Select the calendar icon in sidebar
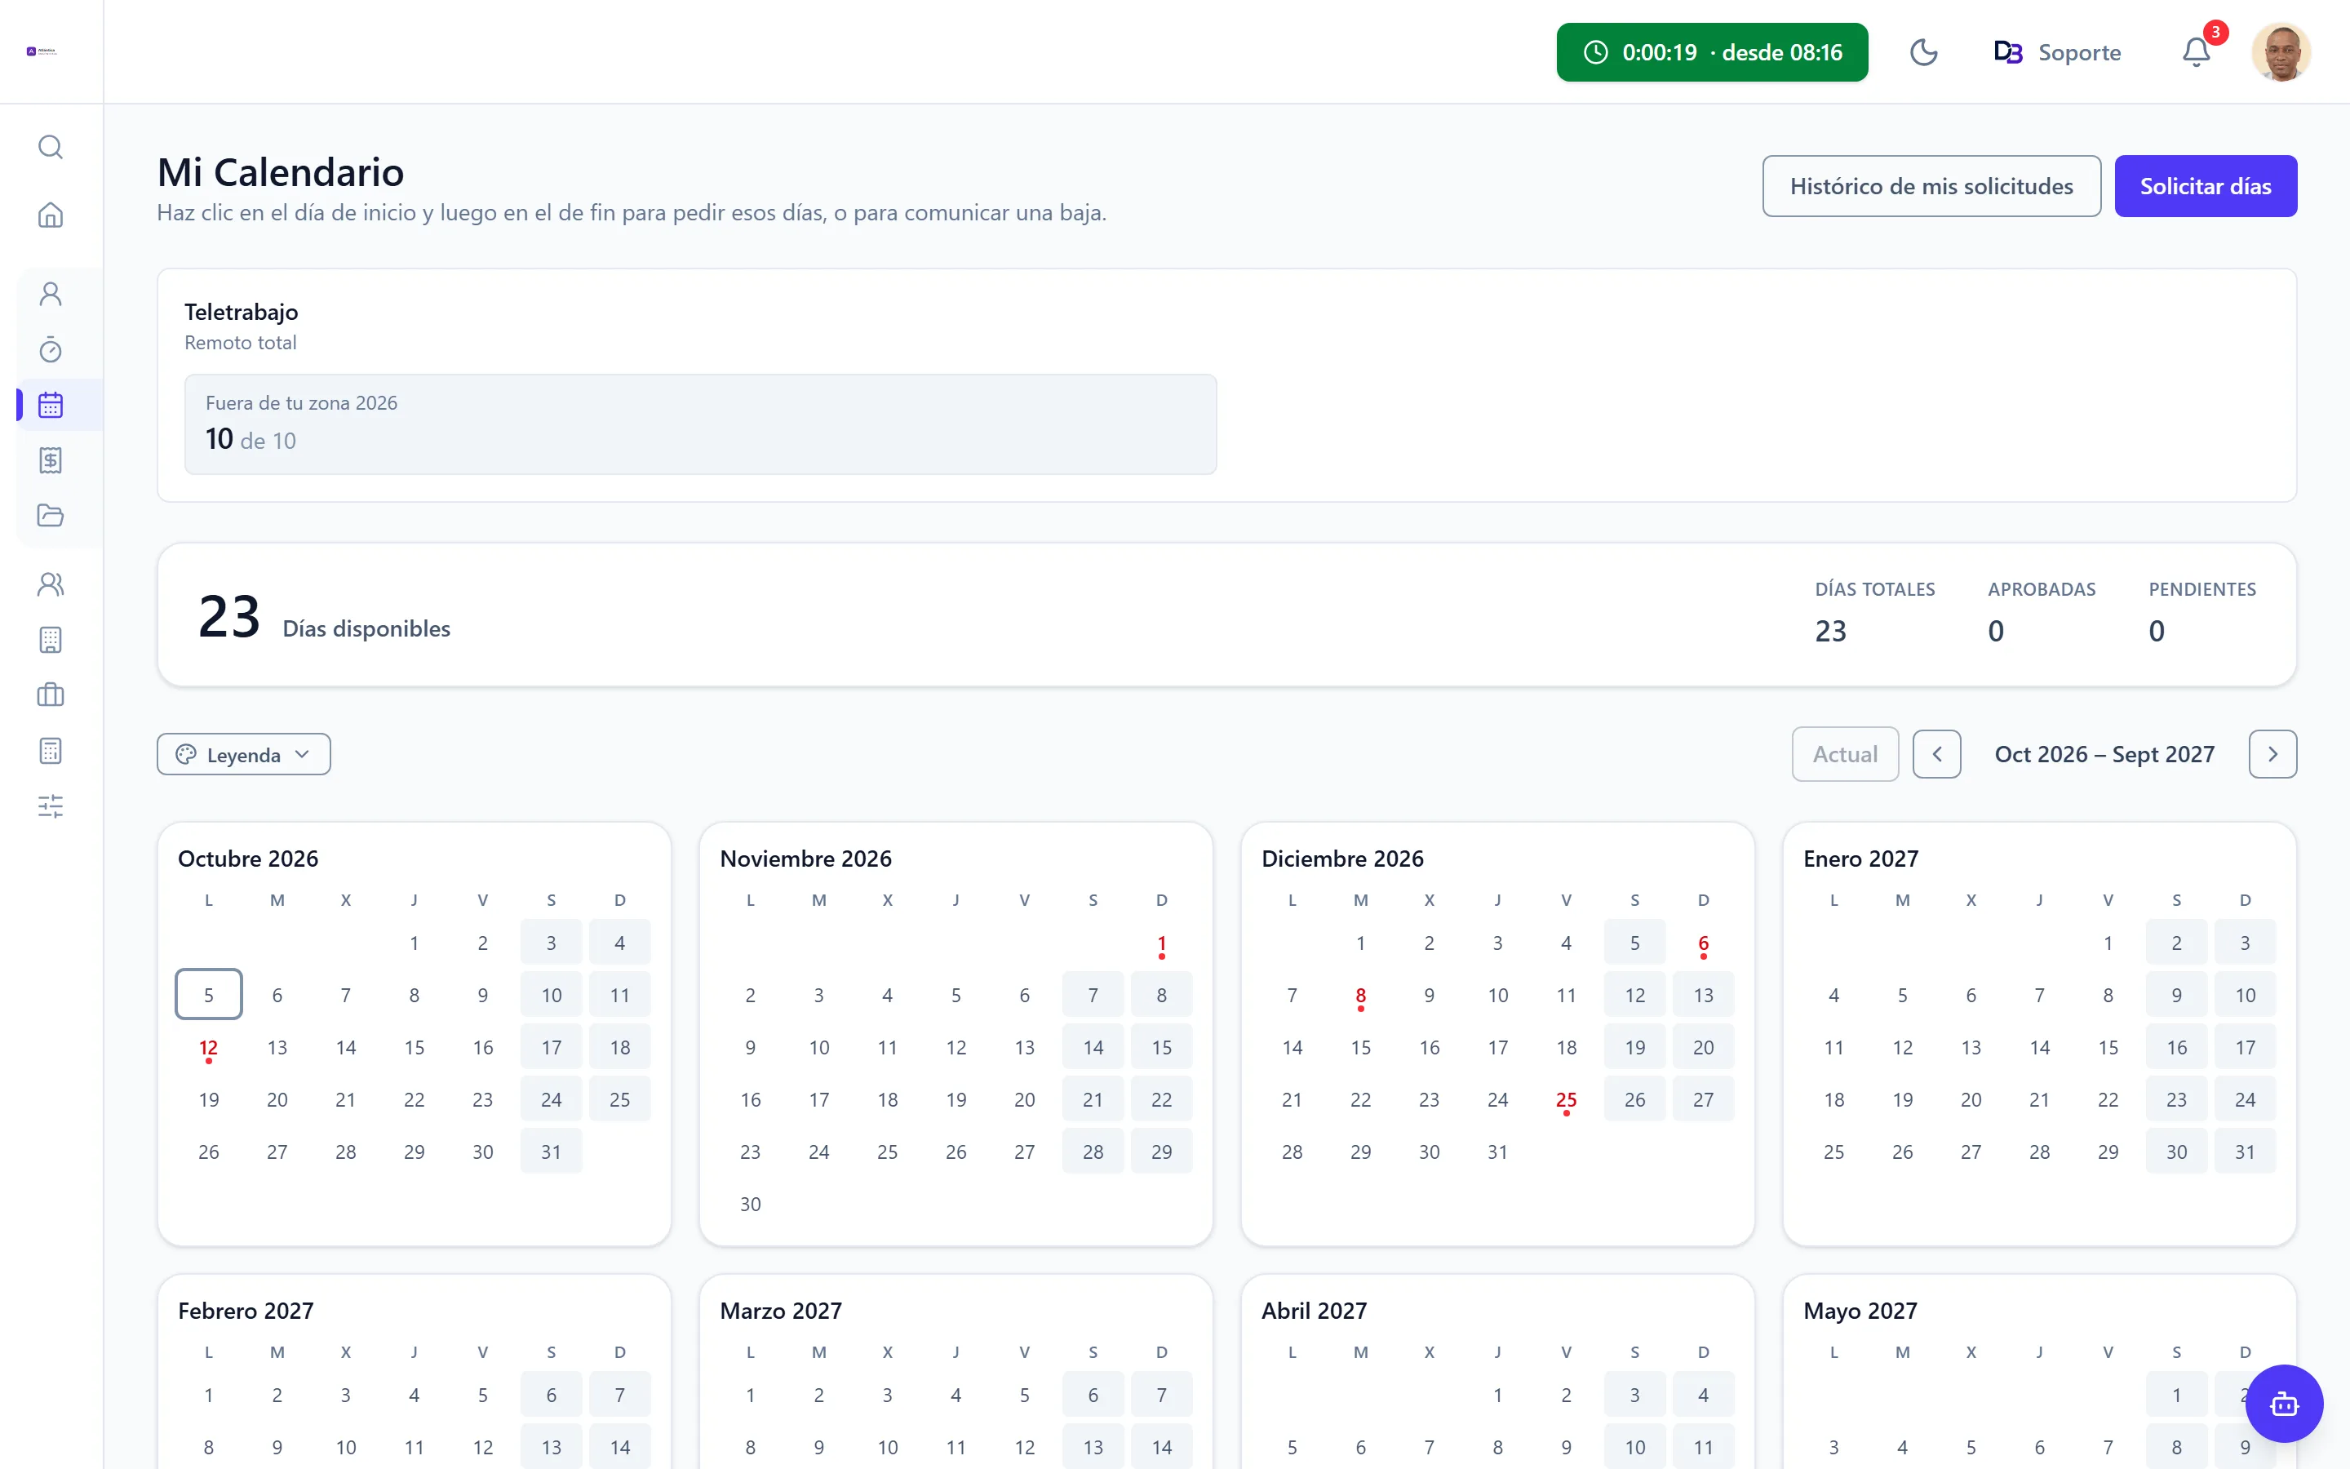Image resolution: width=2350 pixels, height=1469 pixels. click(51, 405)
